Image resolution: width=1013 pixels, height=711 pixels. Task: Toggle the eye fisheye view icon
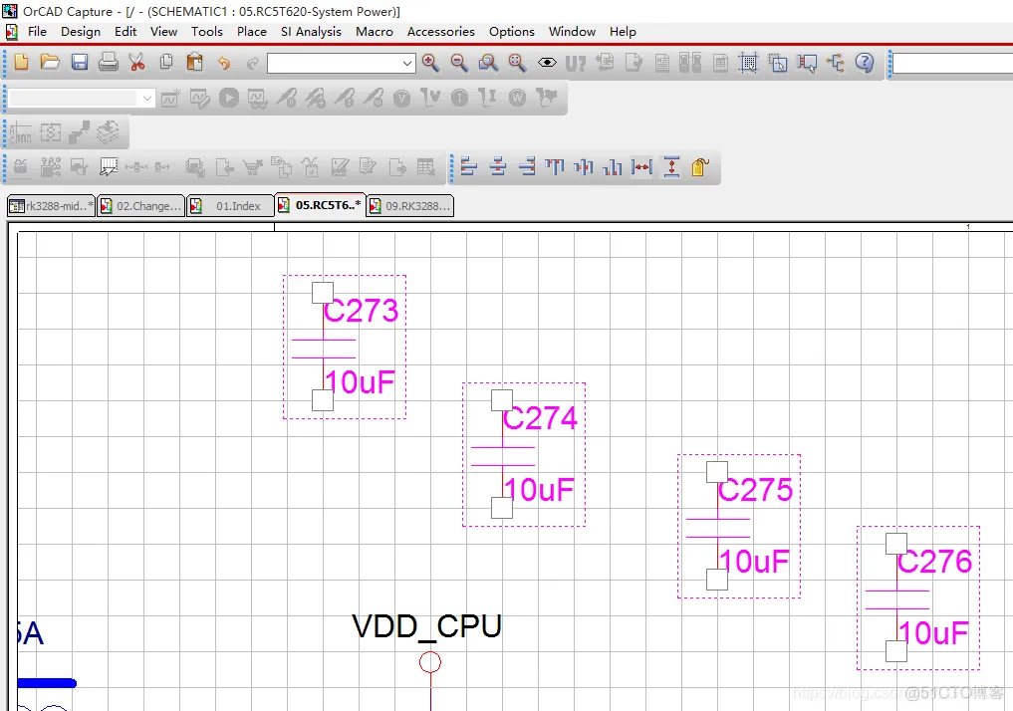click(547, 63)
